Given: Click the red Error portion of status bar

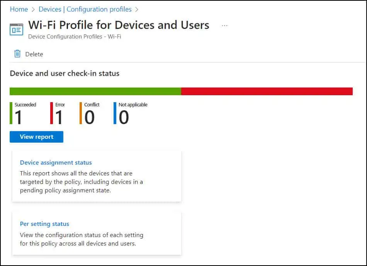Looking at the screenshot, I should click(267, 91).
